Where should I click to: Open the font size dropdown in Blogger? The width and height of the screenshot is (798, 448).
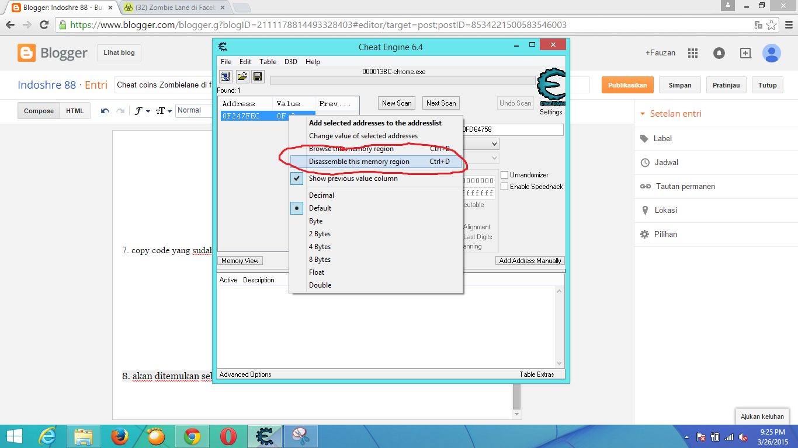(163, 111)
